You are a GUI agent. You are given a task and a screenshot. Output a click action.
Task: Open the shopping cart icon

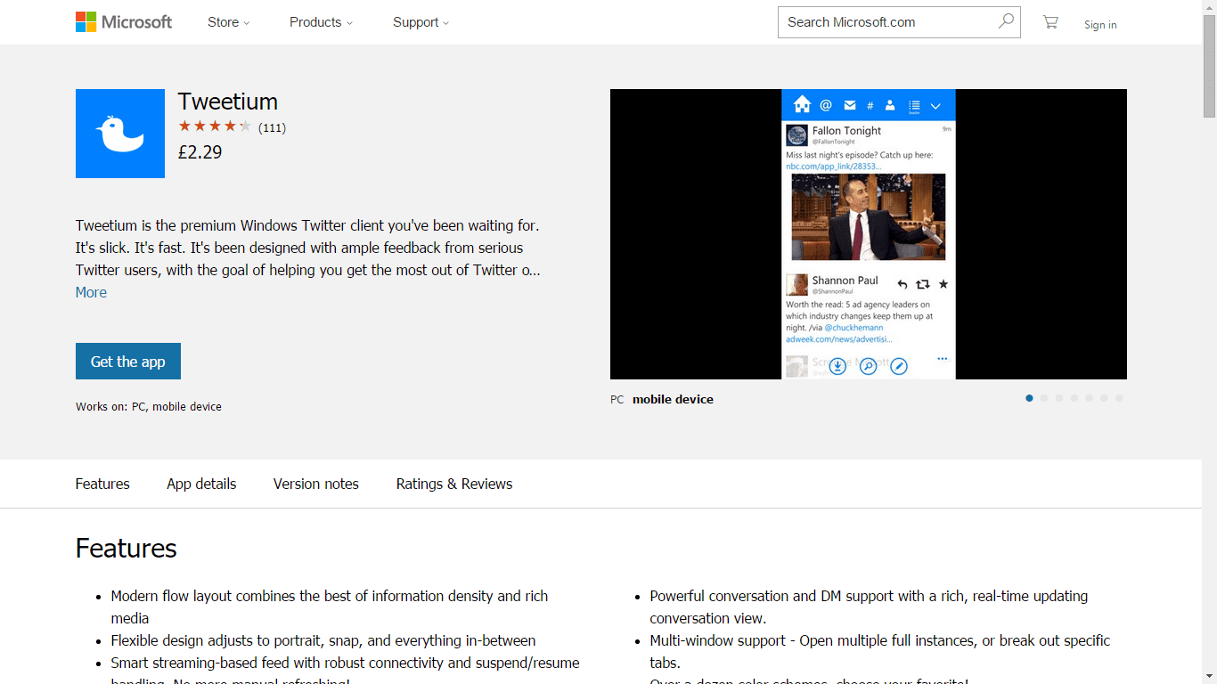1050,22
